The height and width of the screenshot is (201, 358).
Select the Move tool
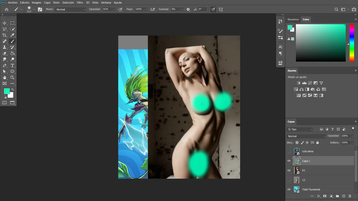click(x=4, y=23)
